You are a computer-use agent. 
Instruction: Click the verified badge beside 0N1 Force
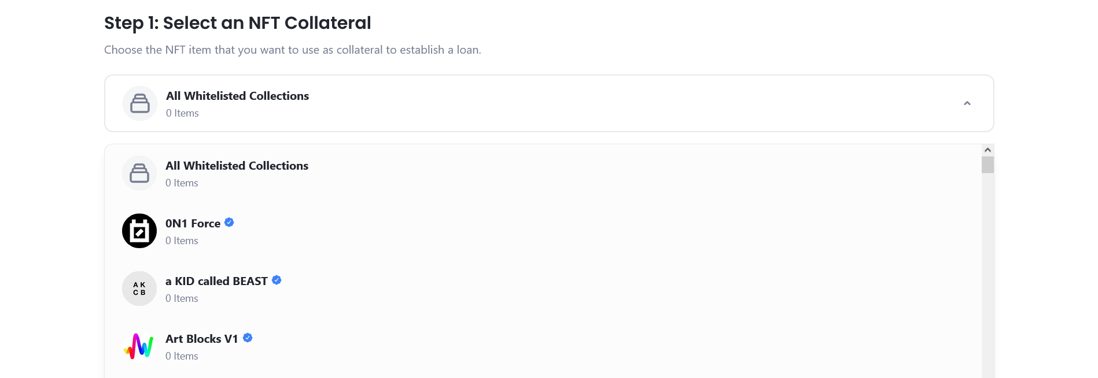[229, 222]
